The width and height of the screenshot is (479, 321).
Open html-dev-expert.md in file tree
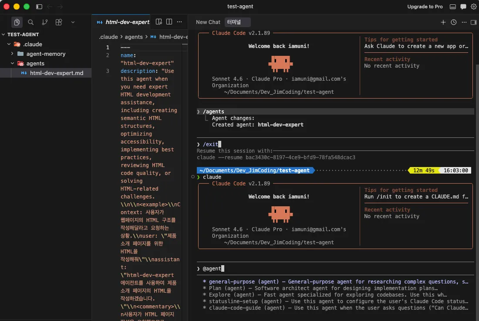pos(56,73)
